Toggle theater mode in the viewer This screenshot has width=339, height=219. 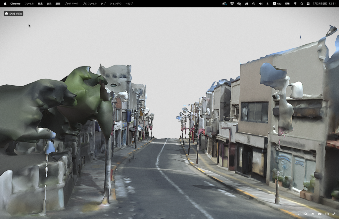327,214
